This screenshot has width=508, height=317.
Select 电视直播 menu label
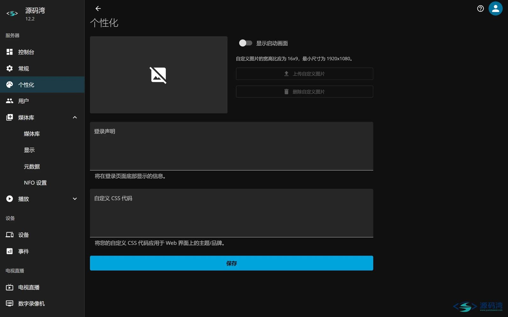coord(29,287)
